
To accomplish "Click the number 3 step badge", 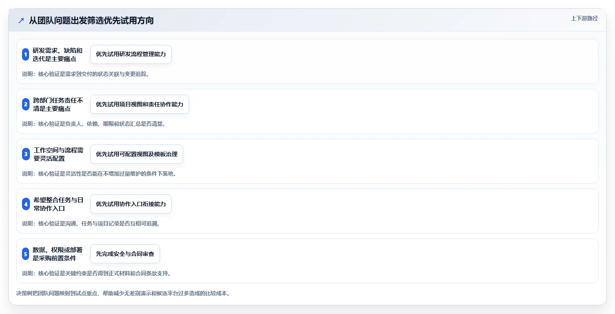I will (25, 154).
